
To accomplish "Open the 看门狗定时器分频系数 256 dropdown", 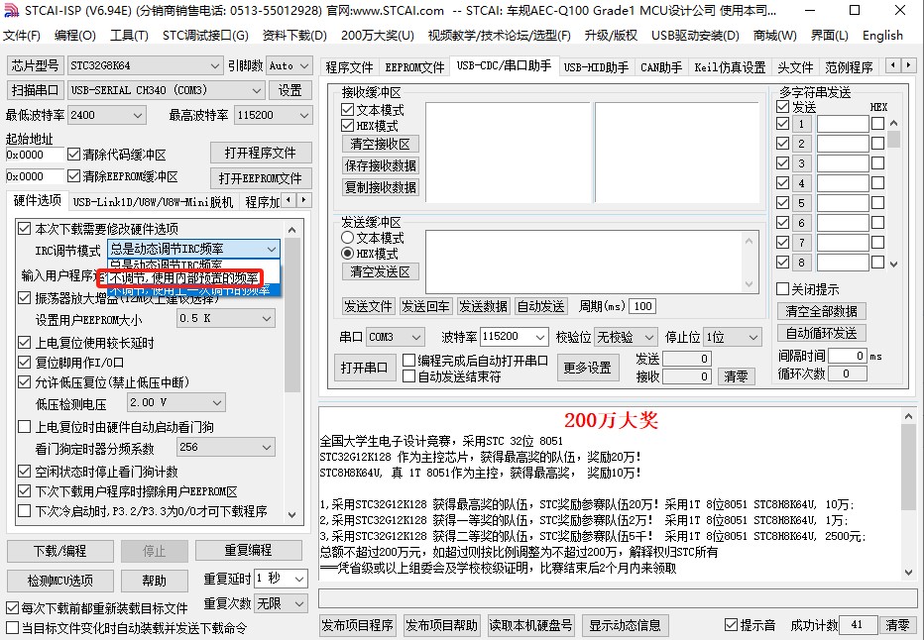I will 226,448.
